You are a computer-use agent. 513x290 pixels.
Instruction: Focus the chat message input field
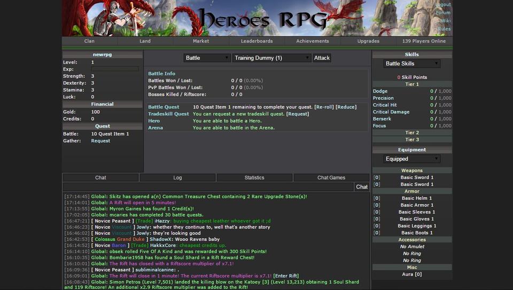point(208,187)
